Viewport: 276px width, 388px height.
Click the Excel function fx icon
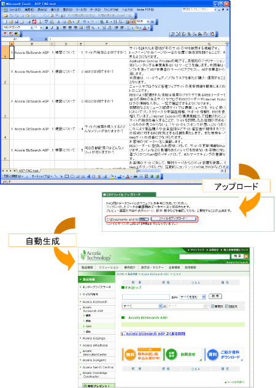point(46,39)
